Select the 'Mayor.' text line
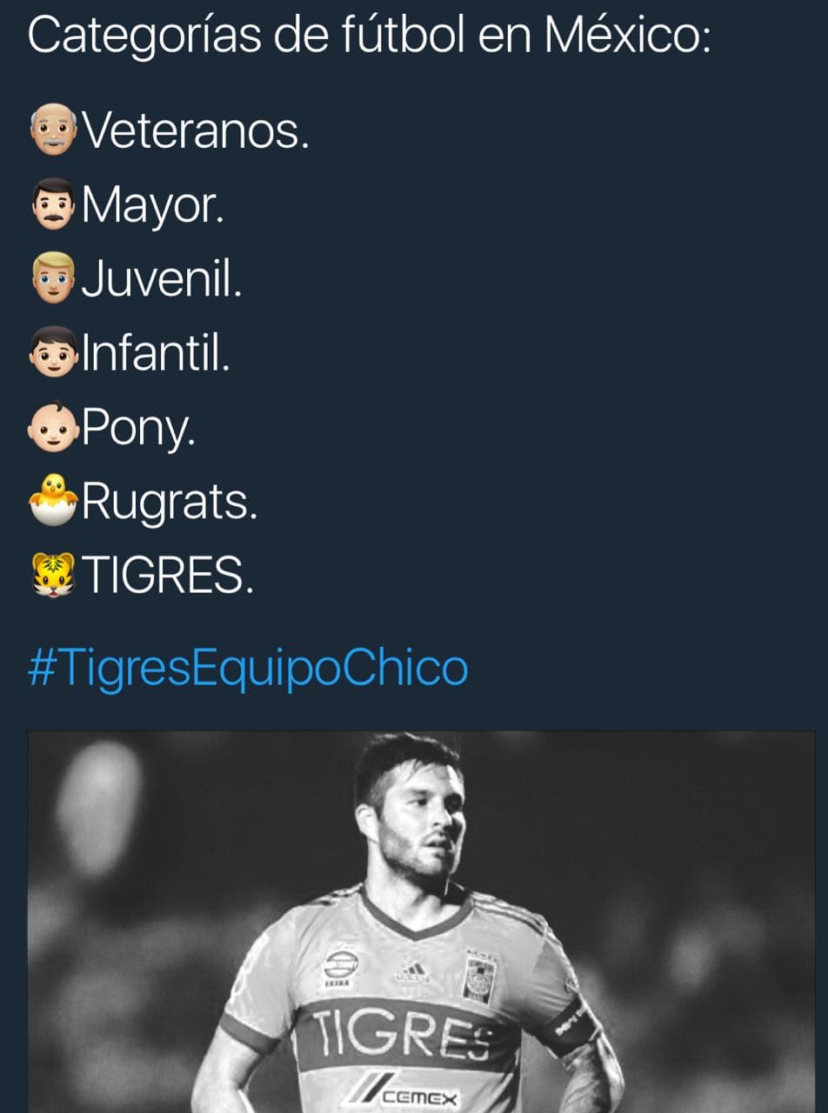The width and height of the screenshot is (828, 1113). click(x=153, y=206)
